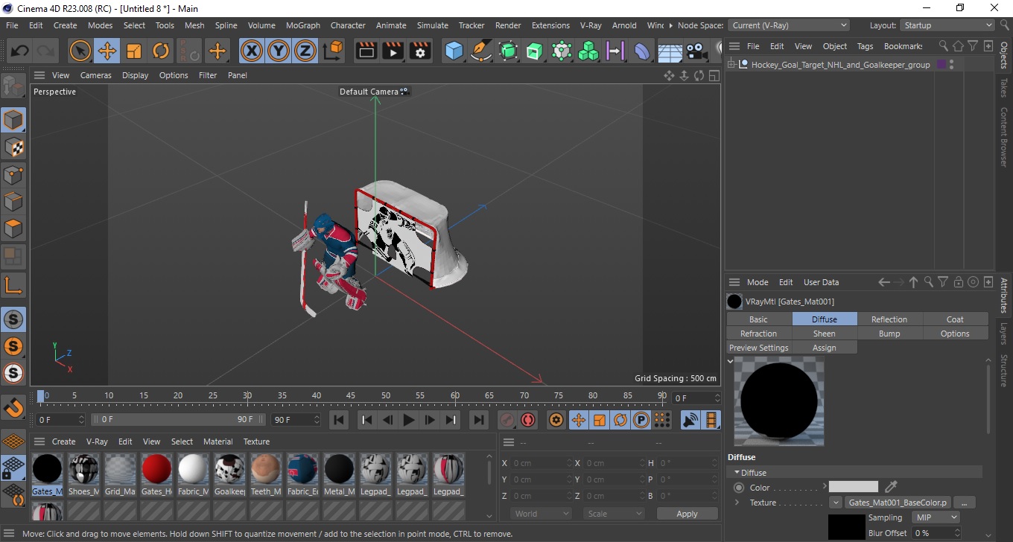Select Model mode in left toolbar
1013x542 pixels.
(x=13, y=120)
